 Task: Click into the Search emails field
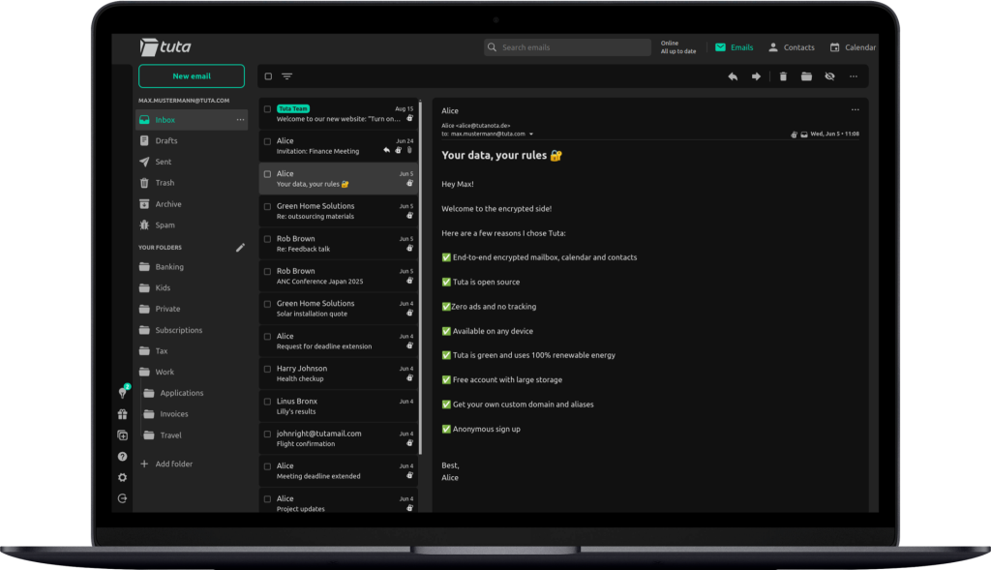[573, 47]
